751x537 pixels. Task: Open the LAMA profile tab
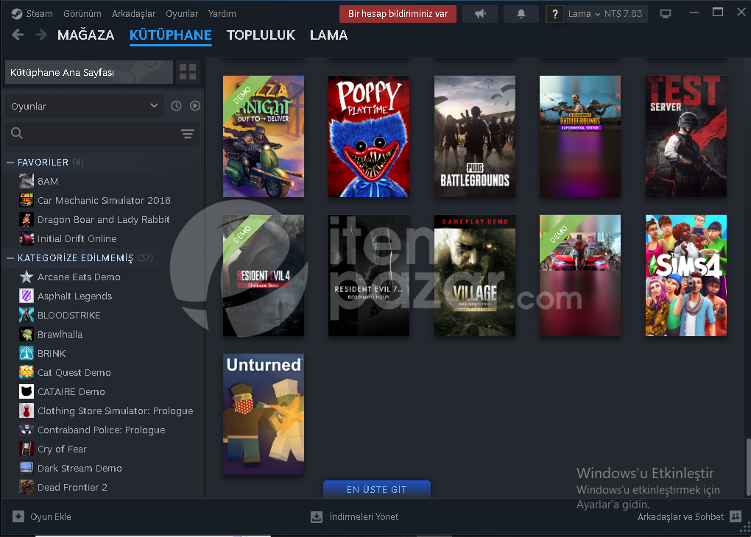(328, 35)
